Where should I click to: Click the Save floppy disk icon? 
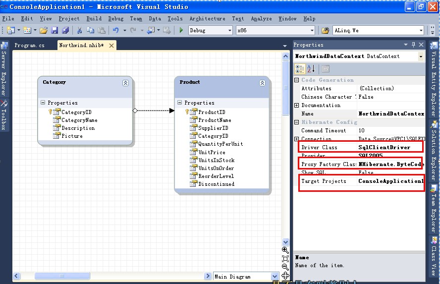tap(55, 30)
